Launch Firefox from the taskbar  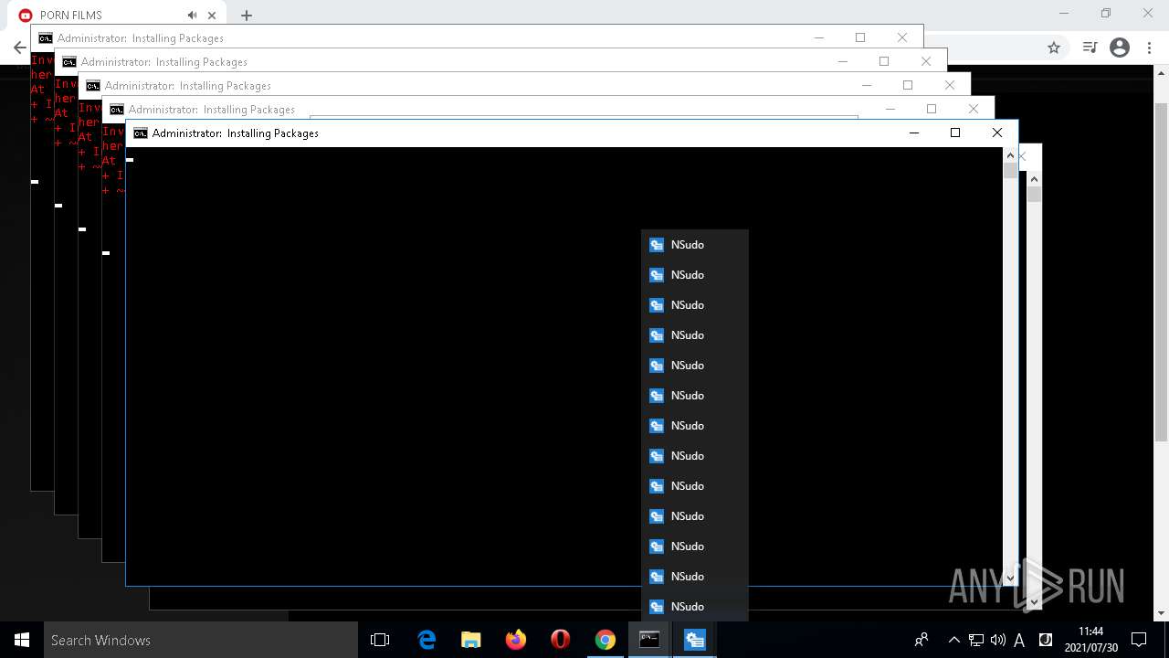coord(516,640)
